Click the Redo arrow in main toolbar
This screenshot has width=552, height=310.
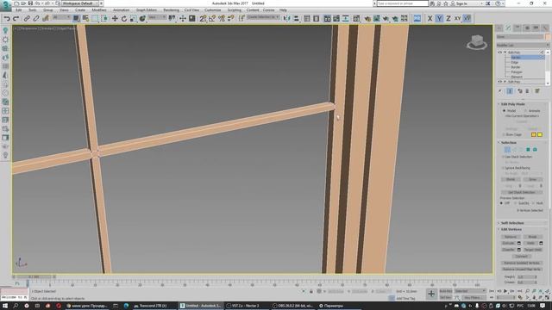pos(16,18)
